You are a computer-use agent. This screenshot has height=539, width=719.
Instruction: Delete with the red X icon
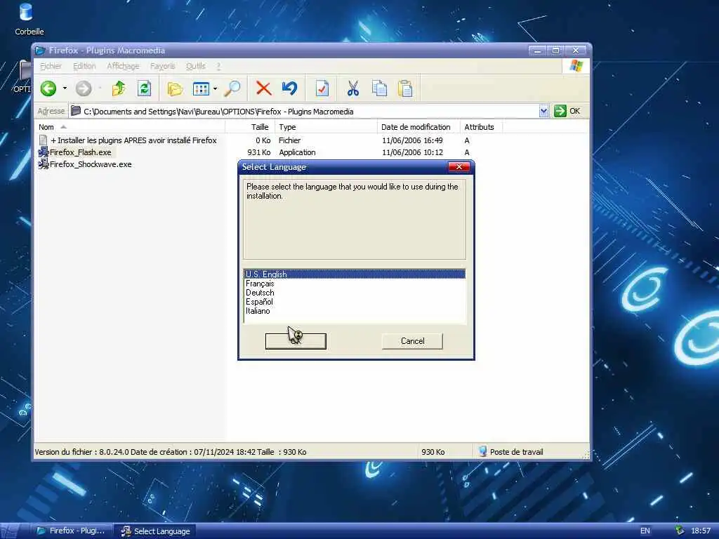[264, 88]
